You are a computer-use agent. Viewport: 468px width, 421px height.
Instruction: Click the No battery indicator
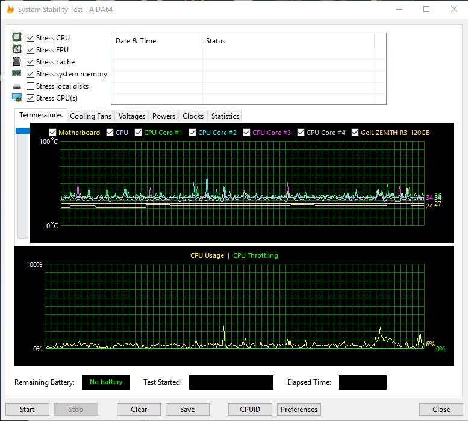click(x=106, y=382)
